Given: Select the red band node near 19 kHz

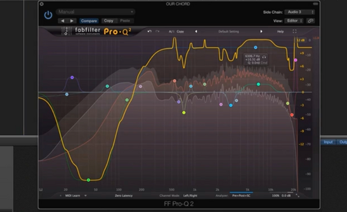Looking at the screenshot, I should pyautogui.click(x=291, y=115).
